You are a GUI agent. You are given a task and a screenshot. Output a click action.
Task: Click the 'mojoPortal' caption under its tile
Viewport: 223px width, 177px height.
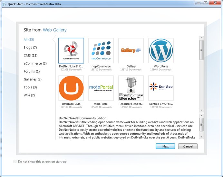[x=101, y=104]
